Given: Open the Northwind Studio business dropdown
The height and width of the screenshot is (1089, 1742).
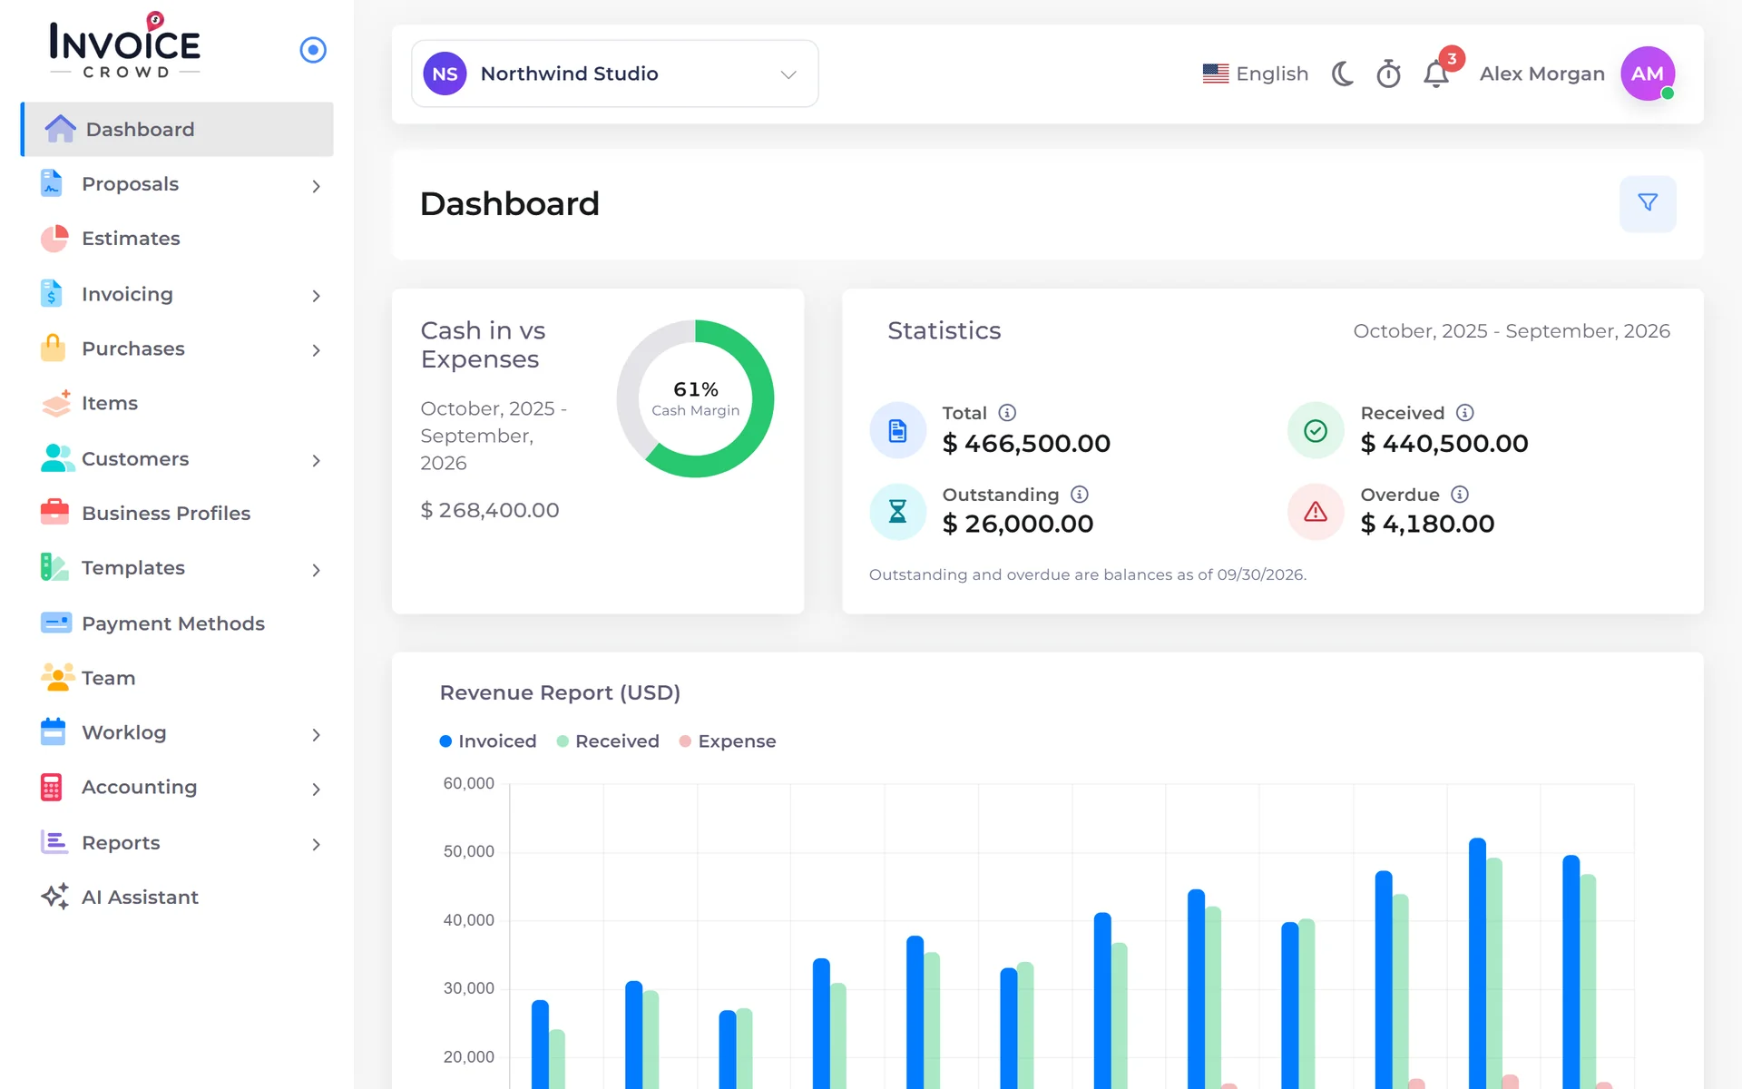Looking at the screenshot, I should (x=615, y=74).
